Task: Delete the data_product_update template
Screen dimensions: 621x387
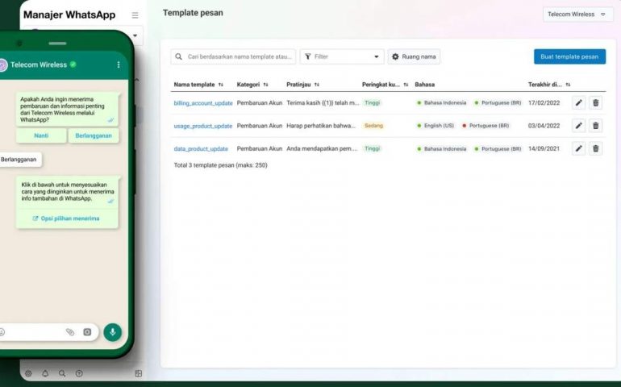Action: click(595, 148)
